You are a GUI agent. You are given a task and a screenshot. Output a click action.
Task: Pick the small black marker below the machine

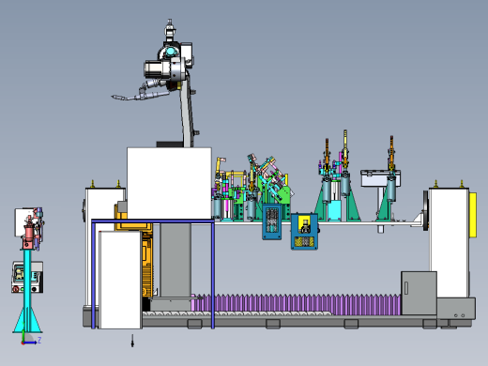click(132, 341)
